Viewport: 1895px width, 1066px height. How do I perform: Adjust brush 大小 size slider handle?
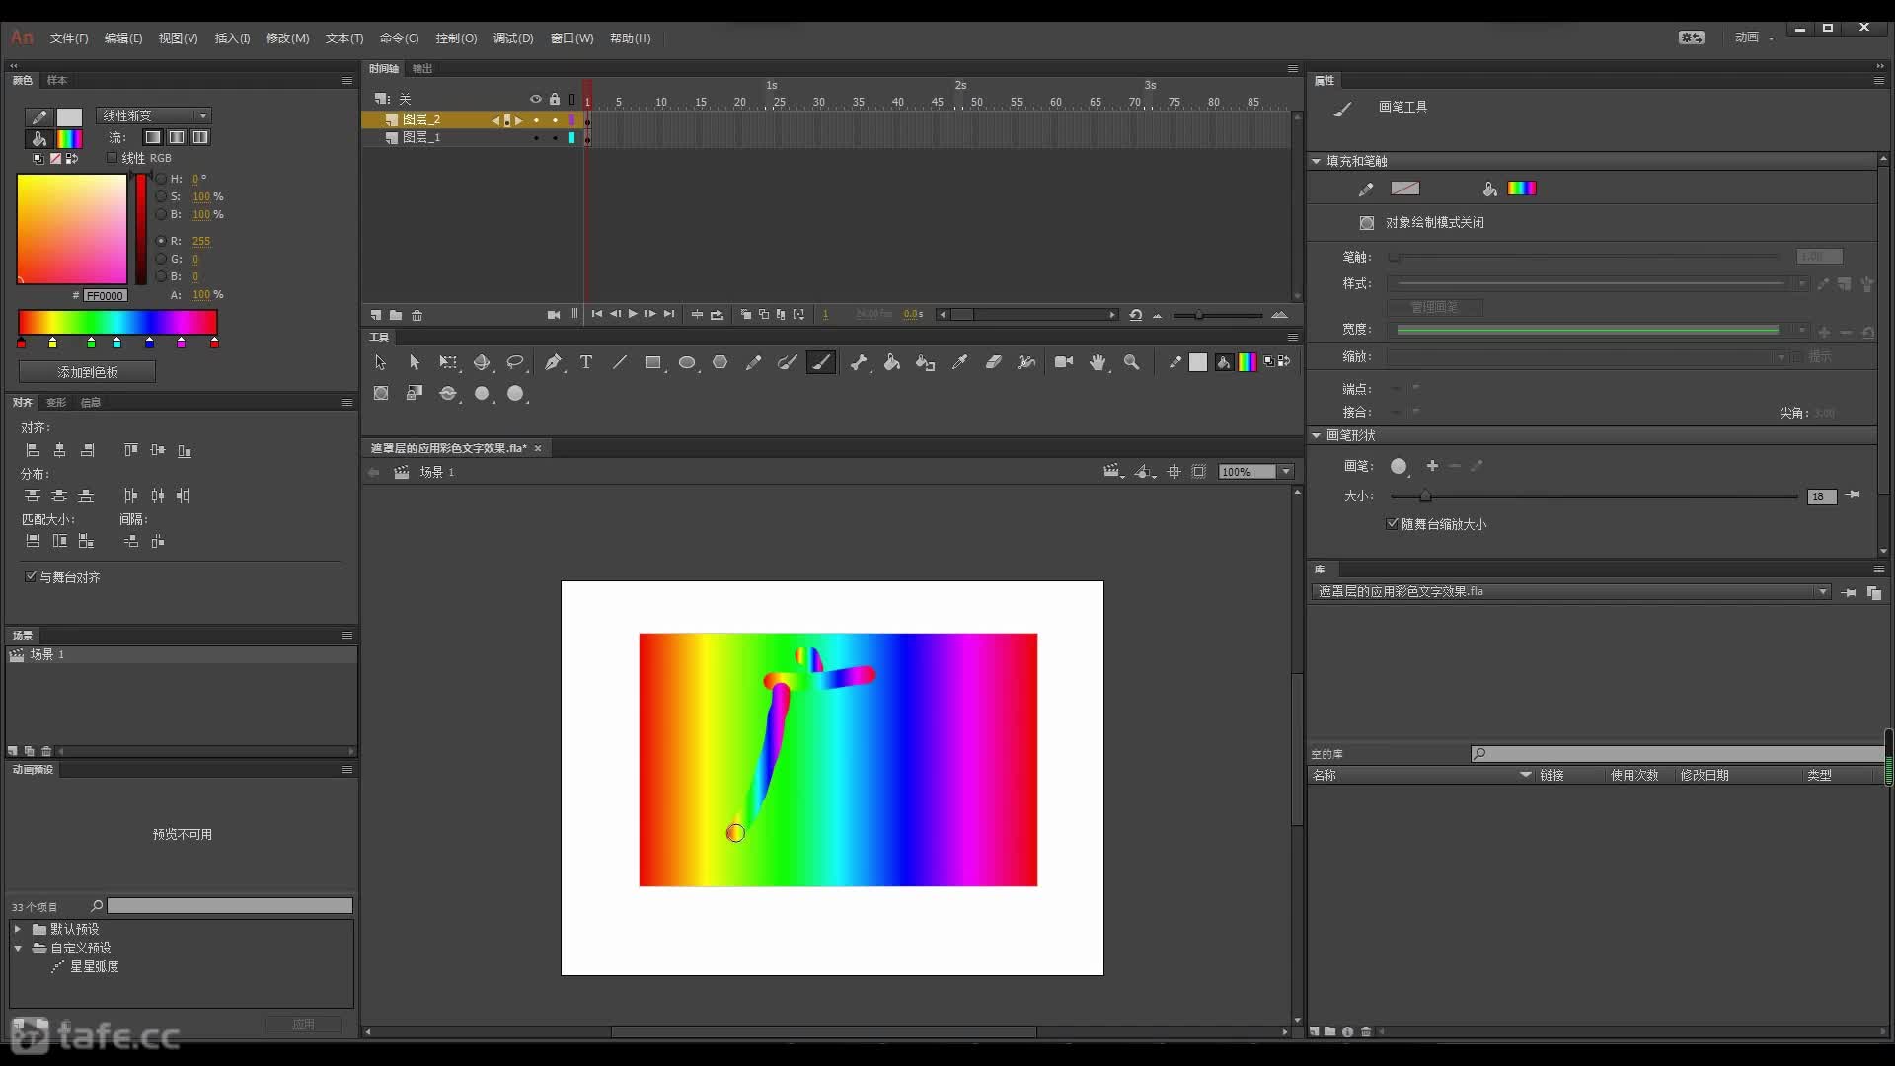click(x=1425, y=496)
